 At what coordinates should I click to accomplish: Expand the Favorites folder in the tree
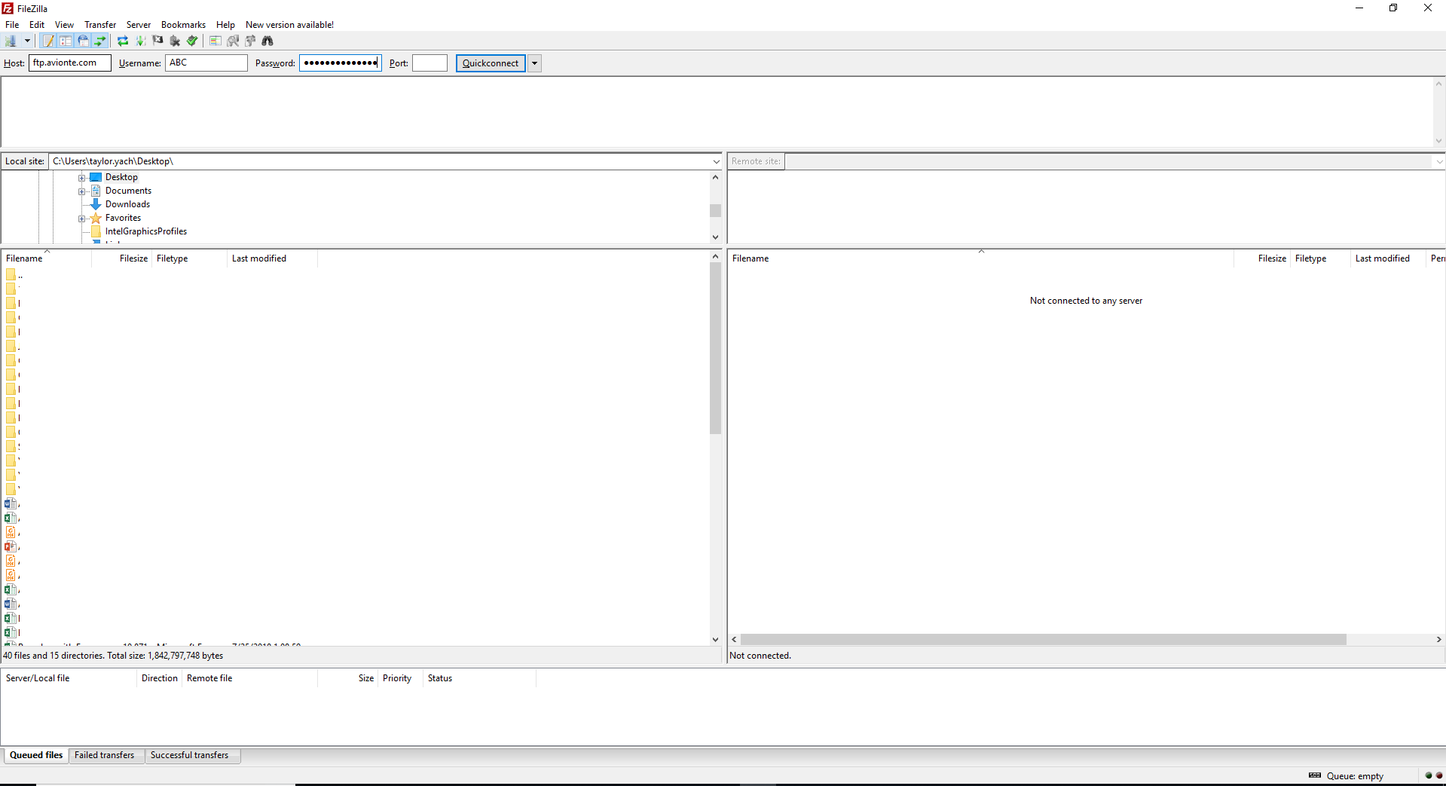pyautogui.click(x=83, y=218)
